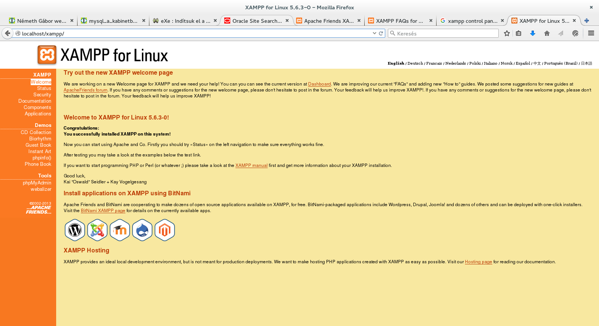Screen dimensions: 599x326
Task: Switch to the Oracle Site Search tab
Action: [257, 21]
